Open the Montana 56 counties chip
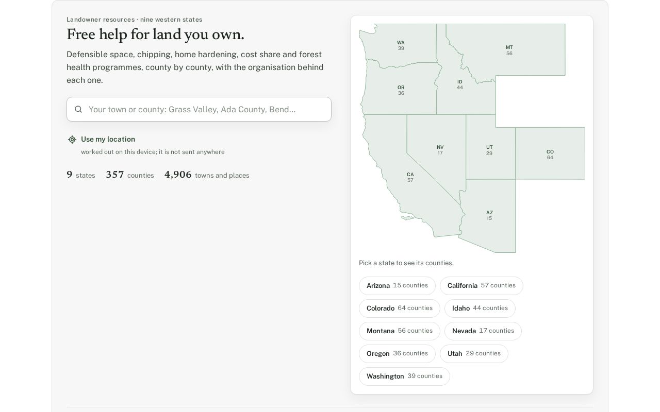Image resolution: width=660 pixels, height=412 pixels. 400,331
